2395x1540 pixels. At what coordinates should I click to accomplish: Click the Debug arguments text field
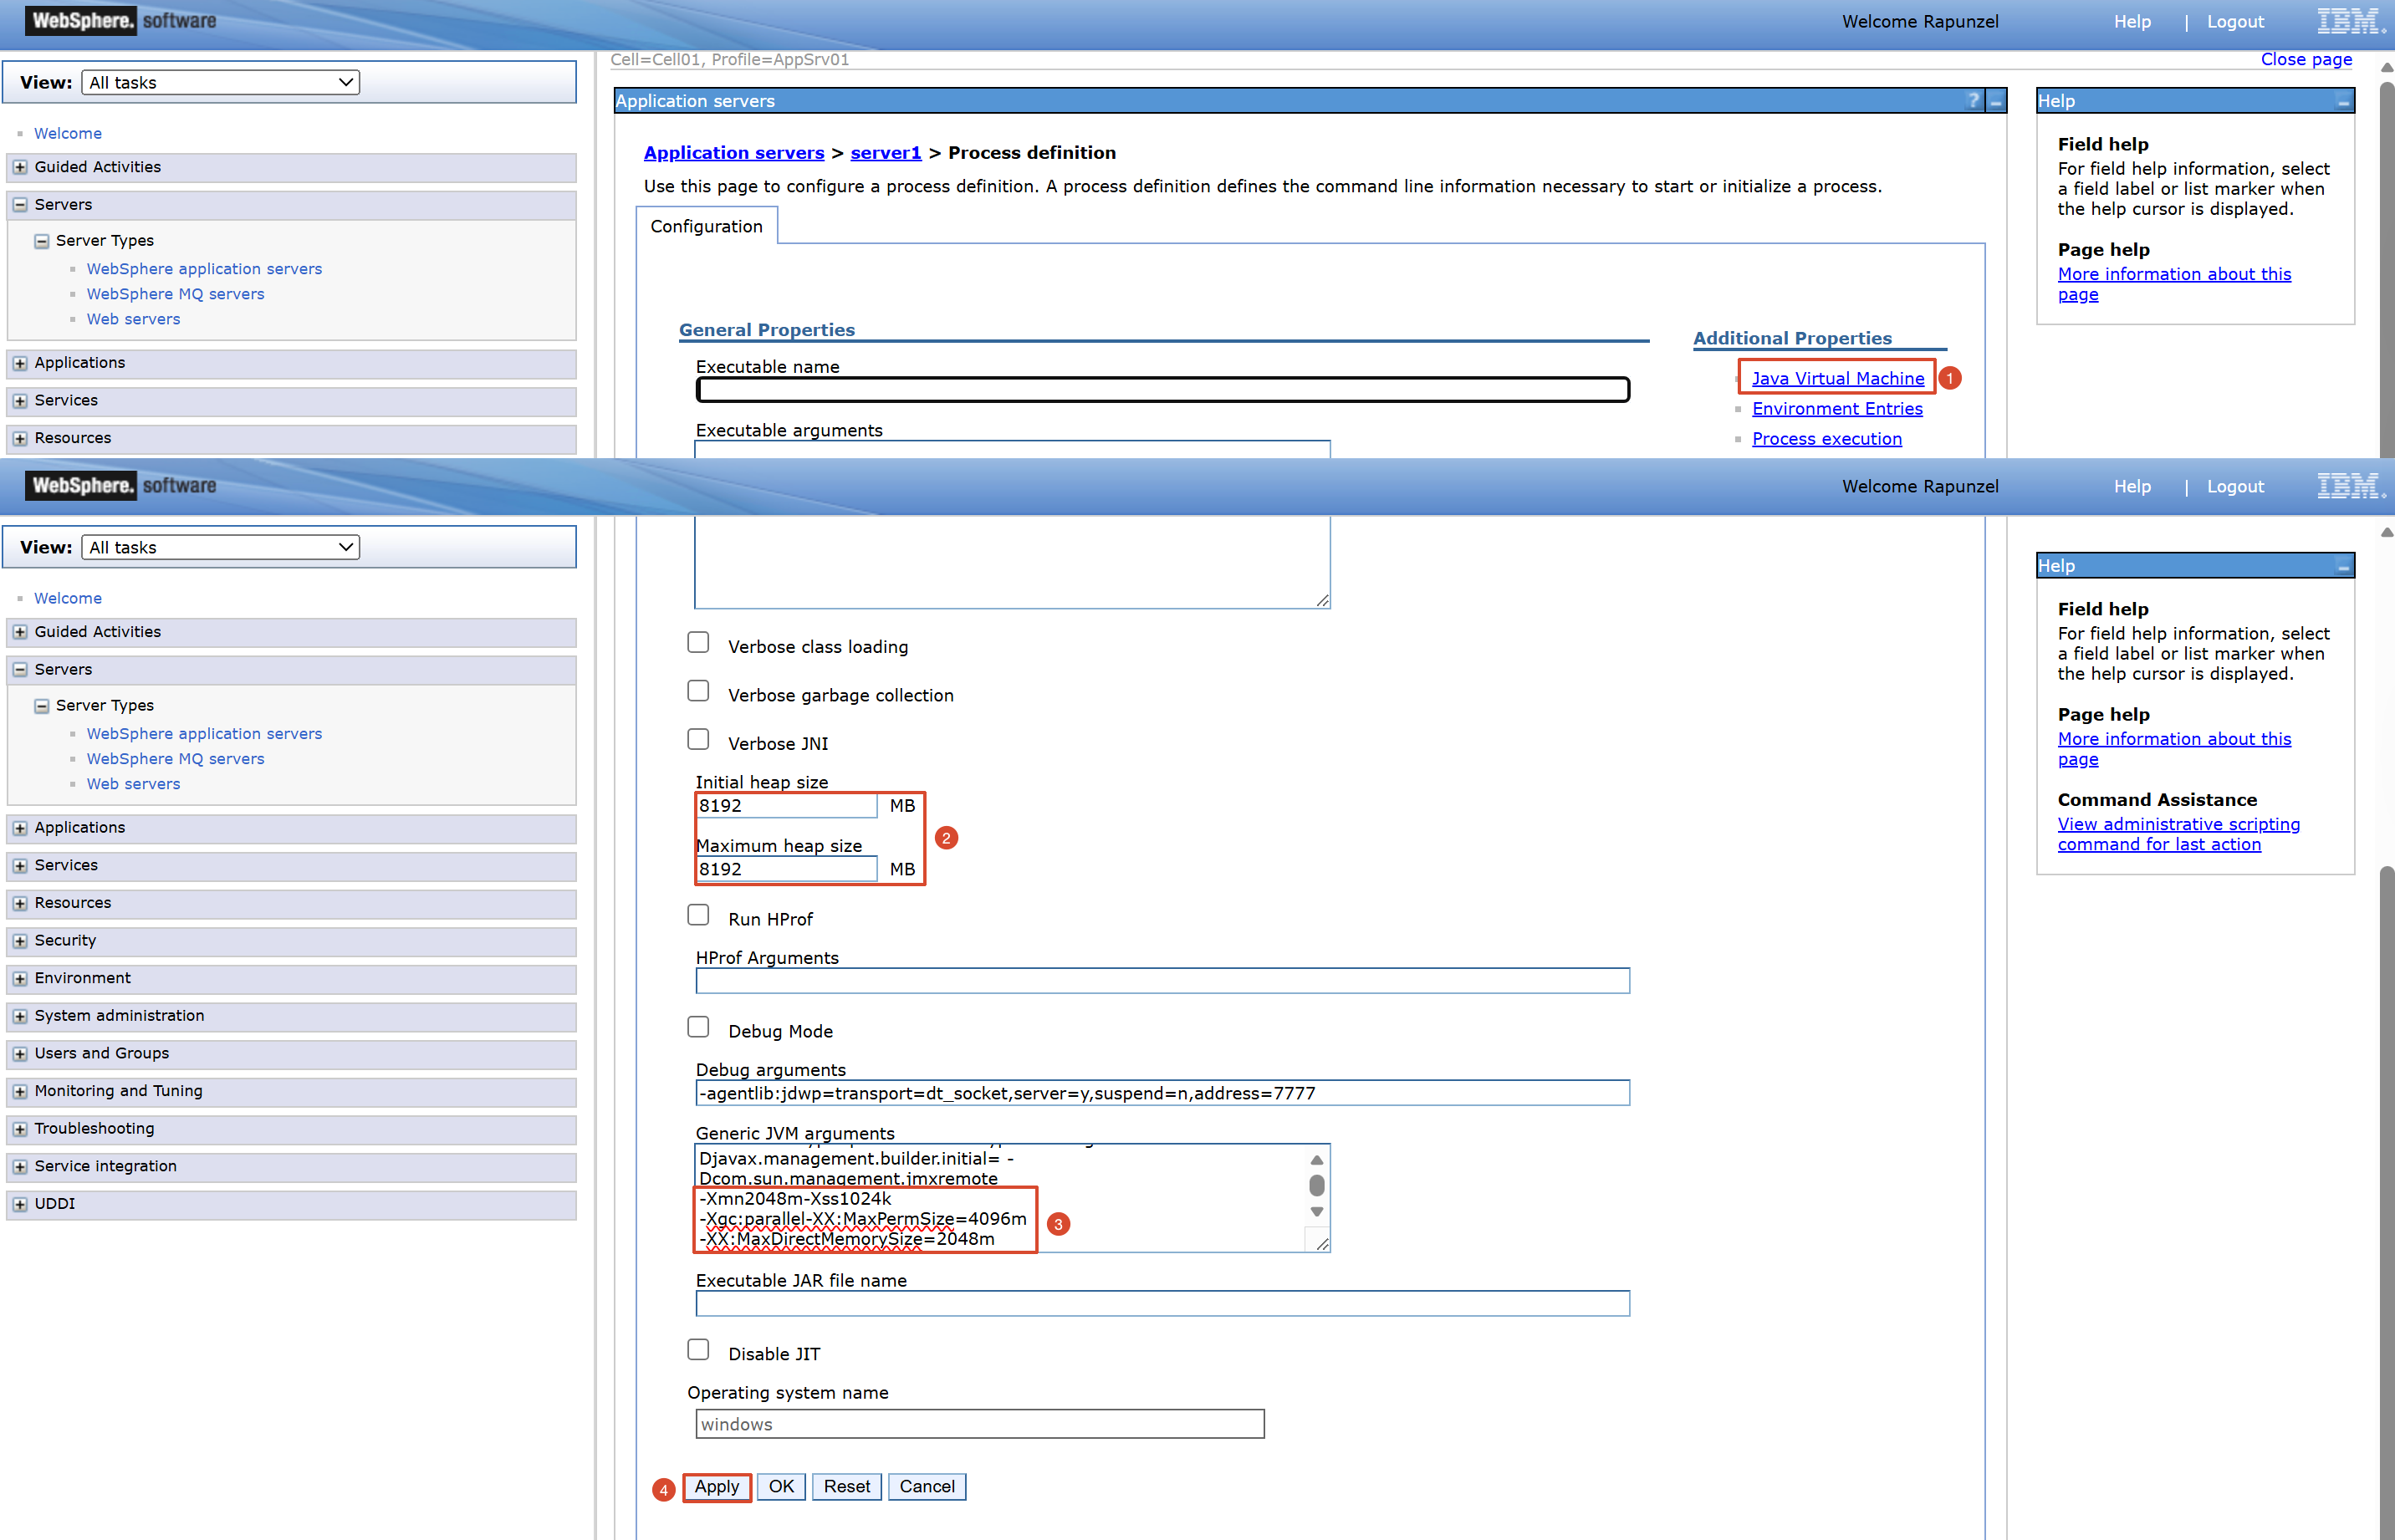point(1163,1093)
